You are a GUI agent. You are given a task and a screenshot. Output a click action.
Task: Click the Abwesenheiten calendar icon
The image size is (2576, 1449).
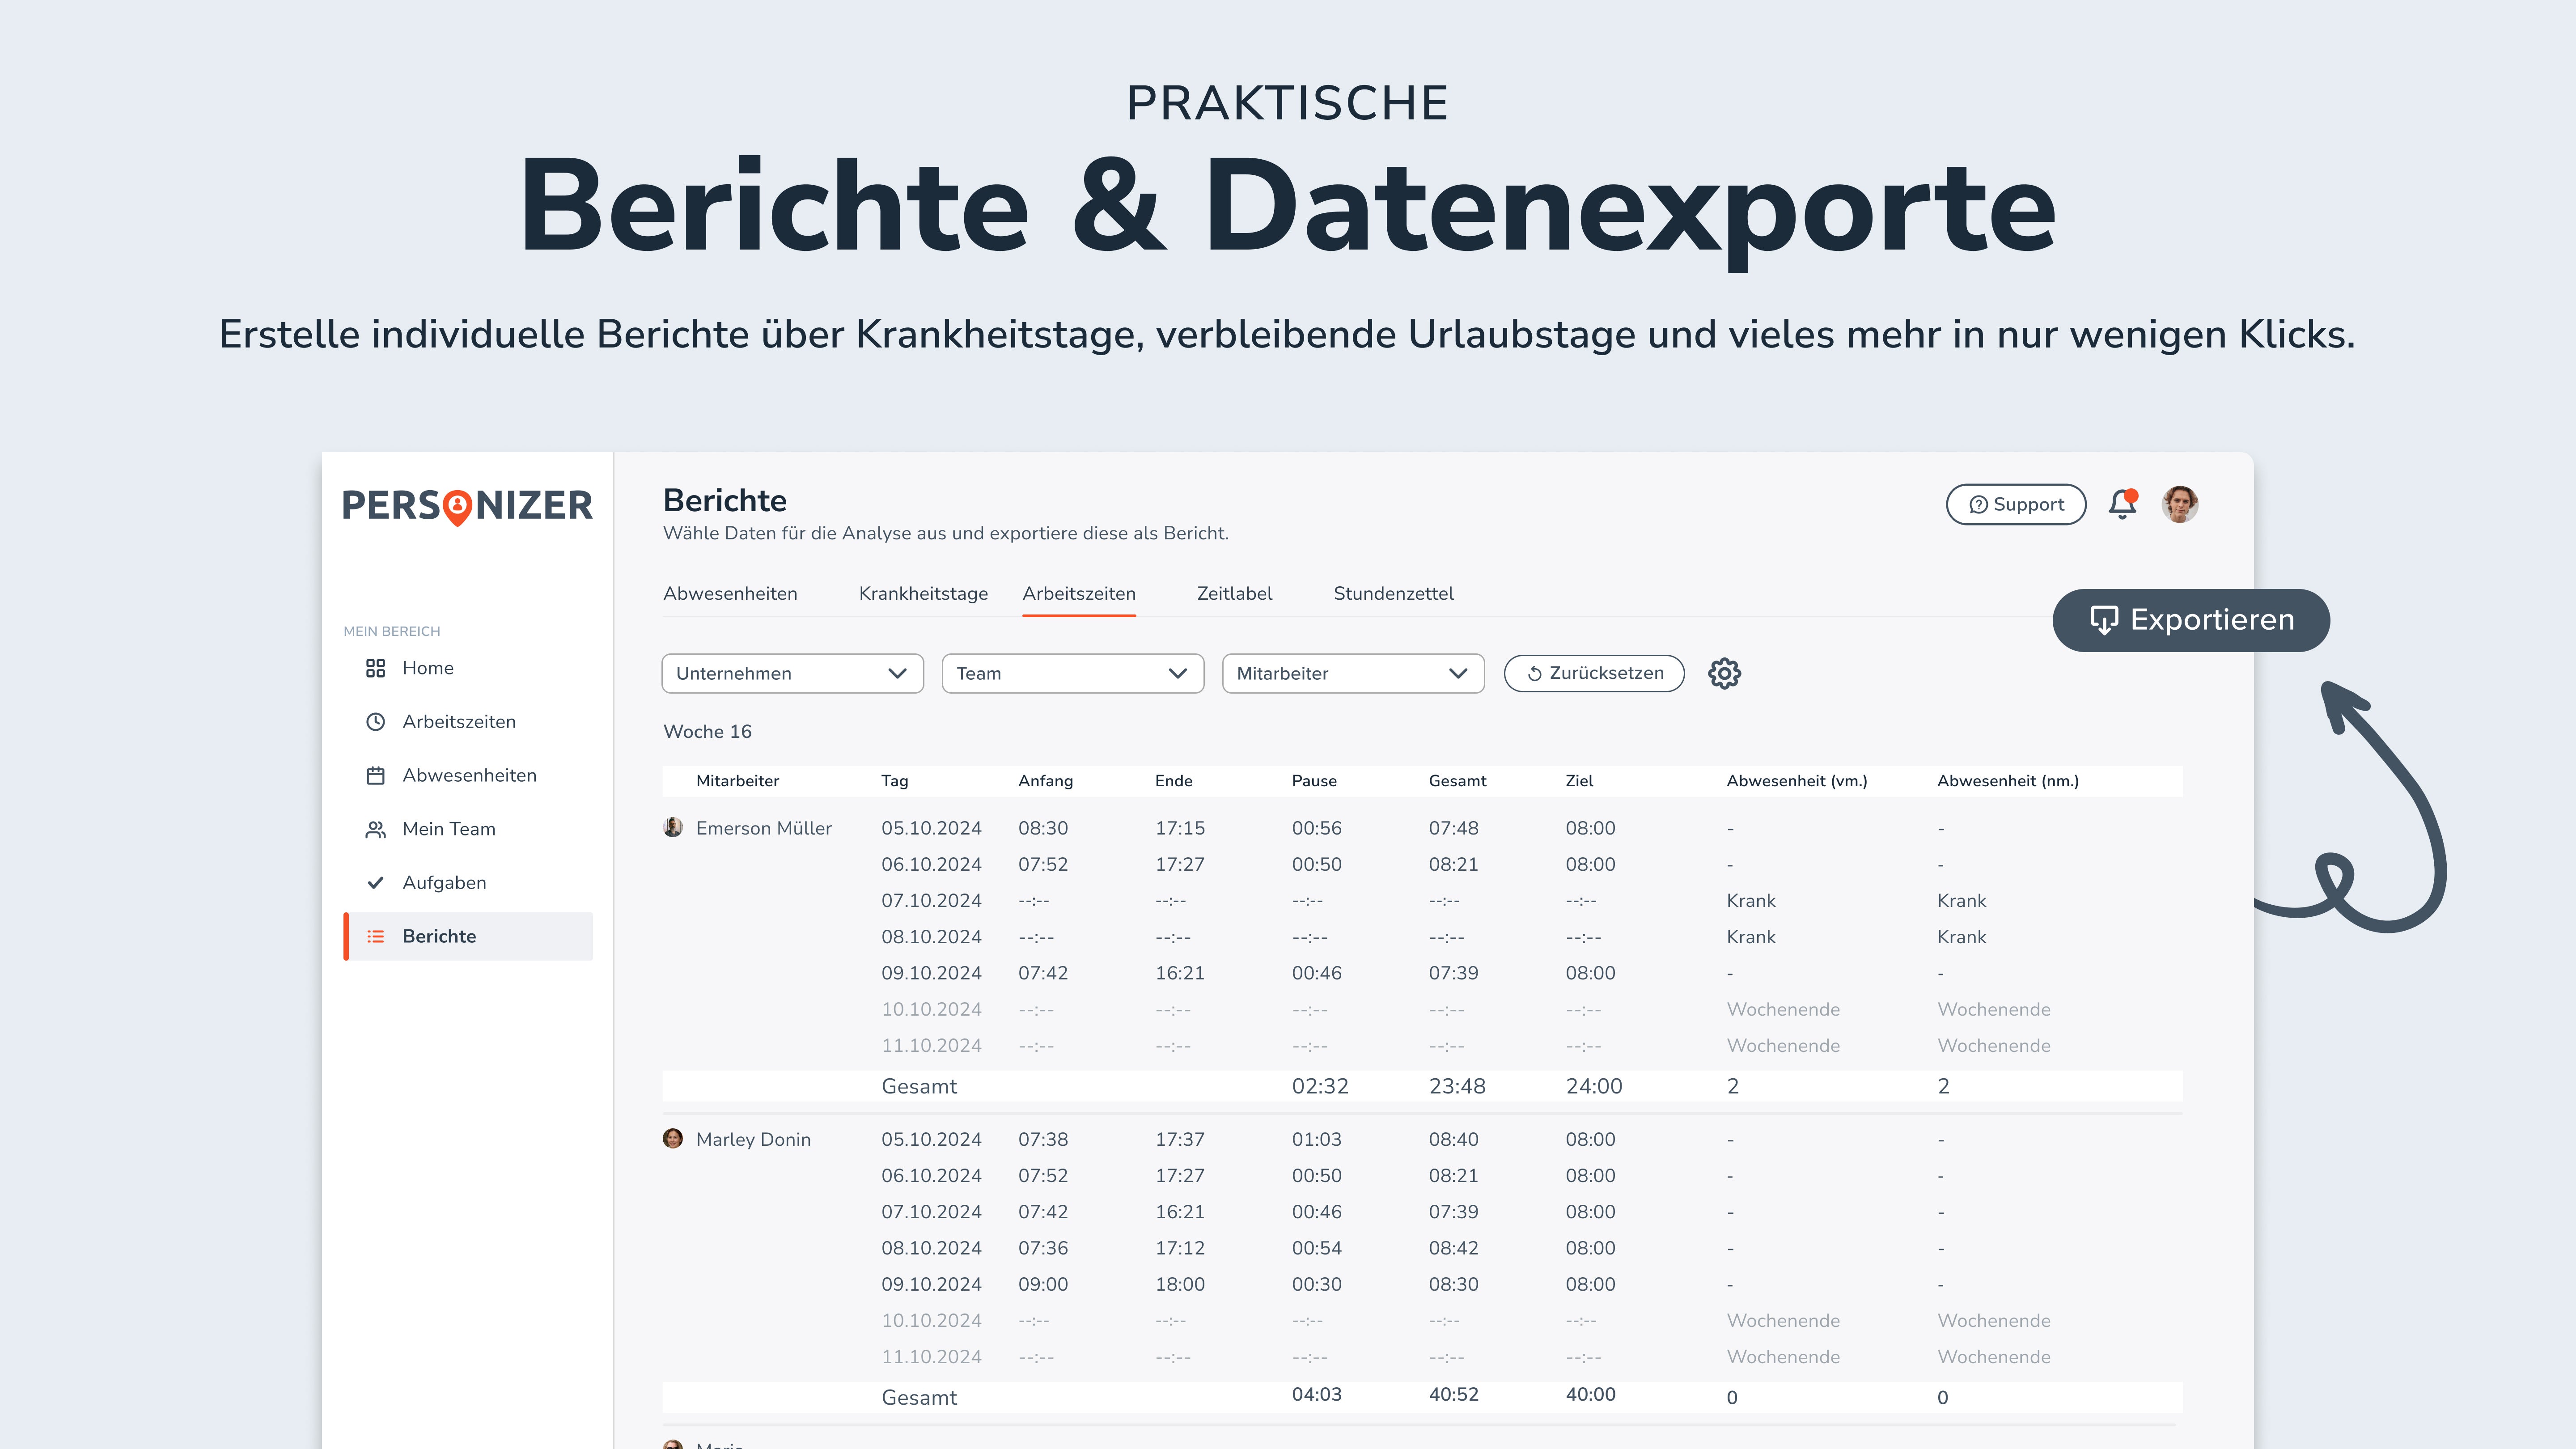(375, 775)
